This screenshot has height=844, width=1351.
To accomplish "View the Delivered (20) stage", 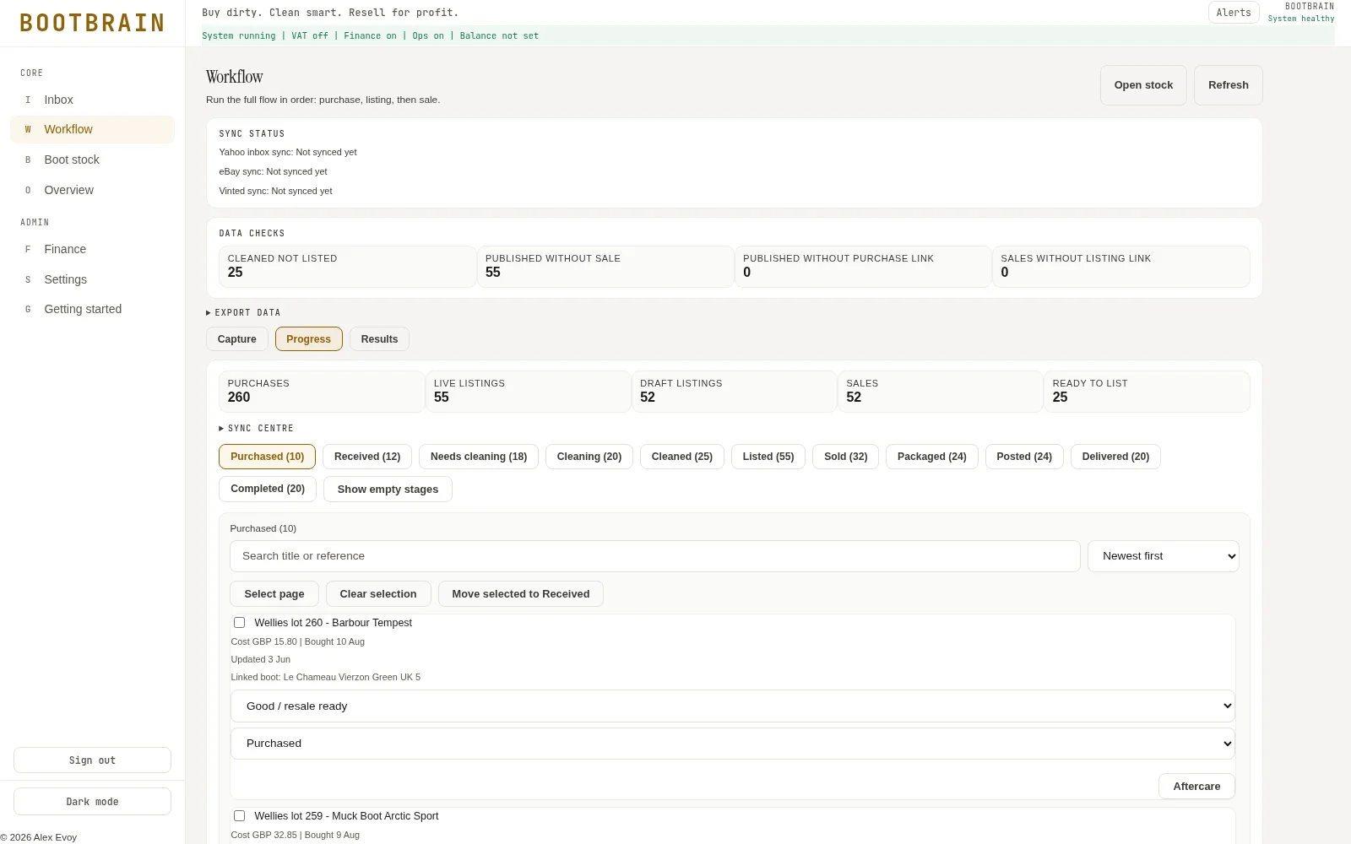I will 1116,457.
